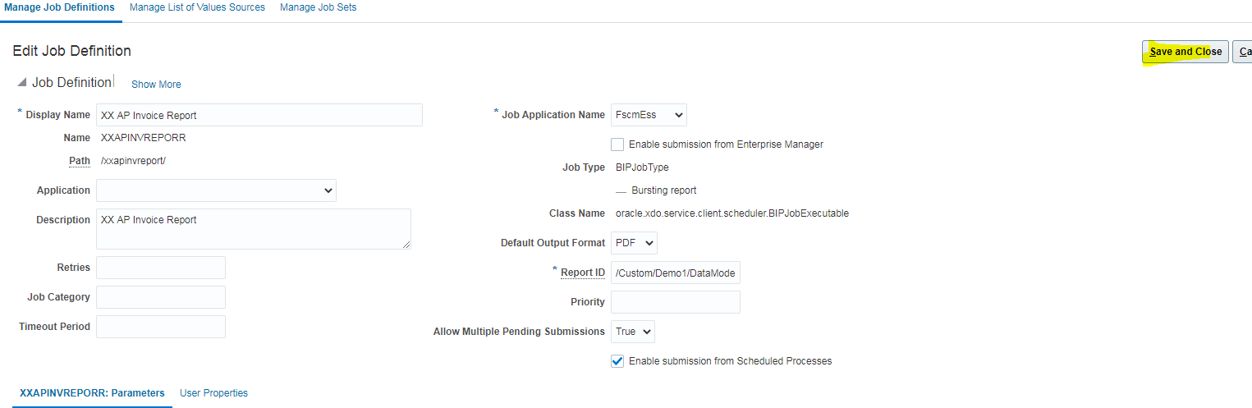The image size is (1252, 408).
Task: Expand the Default Output Format dropdown
Action: pyautogui.click(x=634, y=243)
